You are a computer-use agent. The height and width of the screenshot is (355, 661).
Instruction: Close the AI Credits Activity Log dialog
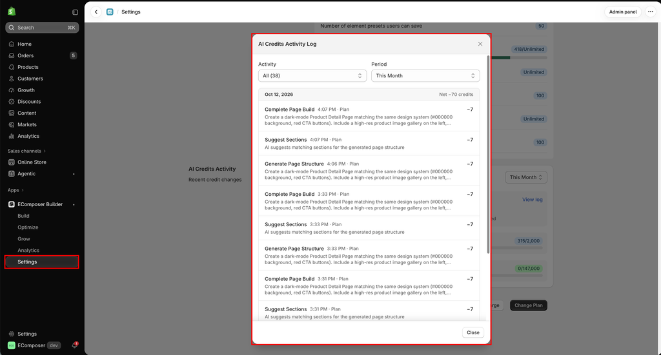(x=480, y=44)
